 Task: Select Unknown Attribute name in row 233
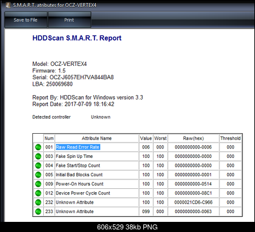[75, 211]
